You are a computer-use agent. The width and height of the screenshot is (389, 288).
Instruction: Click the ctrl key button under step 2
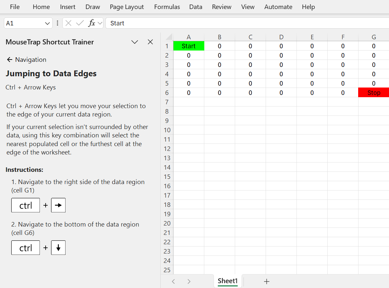coord(25,247)
